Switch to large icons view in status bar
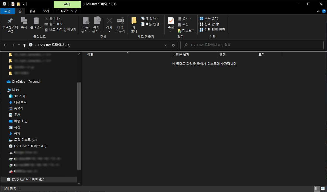 [x=323, y=189]
